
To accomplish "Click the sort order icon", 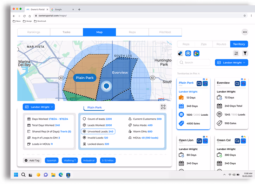I will click(236, 53).
